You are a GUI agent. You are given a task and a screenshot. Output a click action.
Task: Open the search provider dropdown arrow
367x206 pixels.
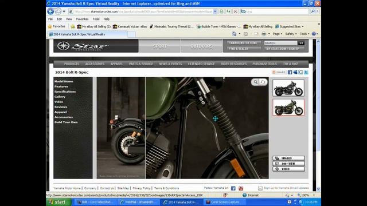318,11
